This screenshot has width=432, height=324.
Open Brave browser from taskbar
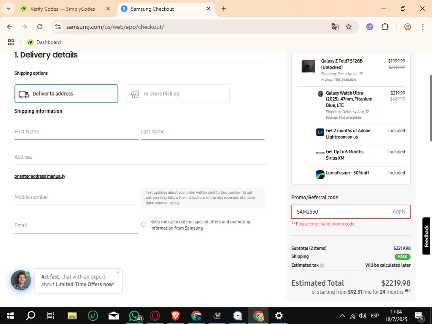tap(176, 316)
